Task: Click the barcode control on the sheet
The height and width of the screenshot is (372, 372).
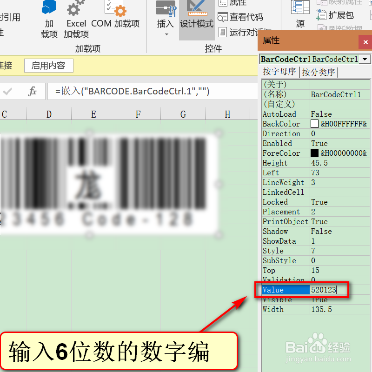Action: tap(109, 184)
